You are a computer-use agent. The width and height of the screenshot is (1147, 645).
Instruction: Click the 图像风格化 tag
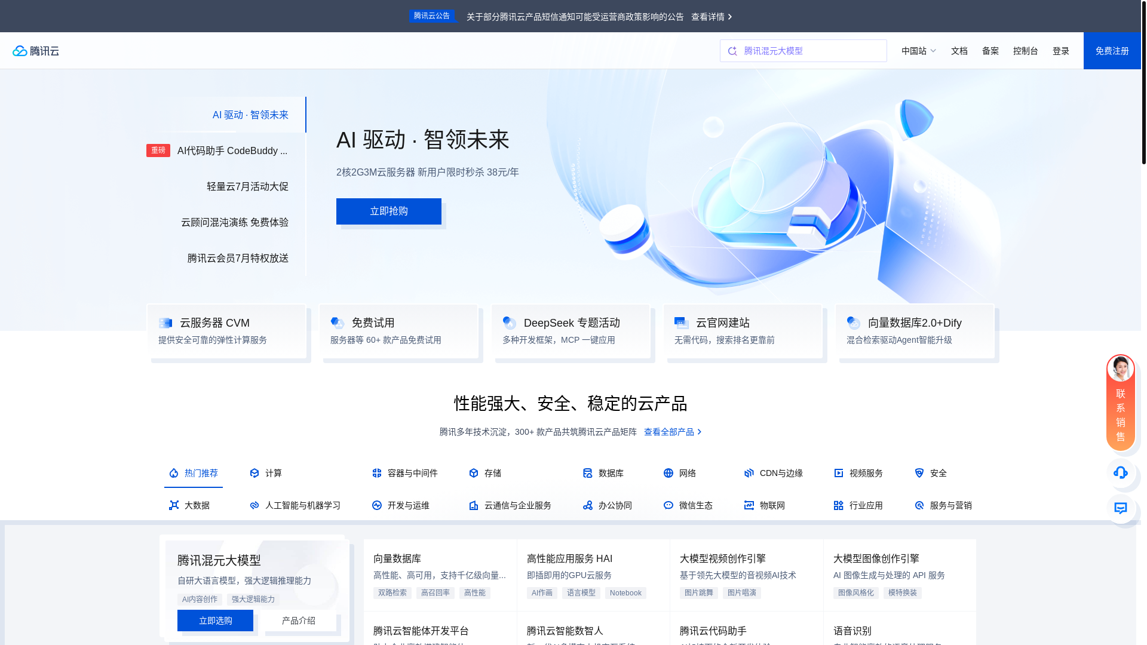(x=856, y=593)
